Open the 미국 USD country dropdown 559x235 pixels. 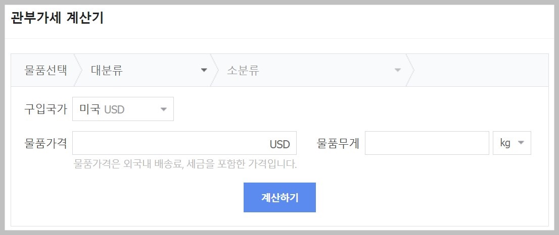[123, 109]
